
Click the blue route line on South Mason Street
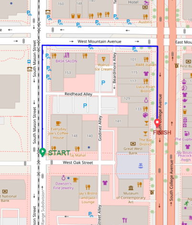(x=43, y=99)
